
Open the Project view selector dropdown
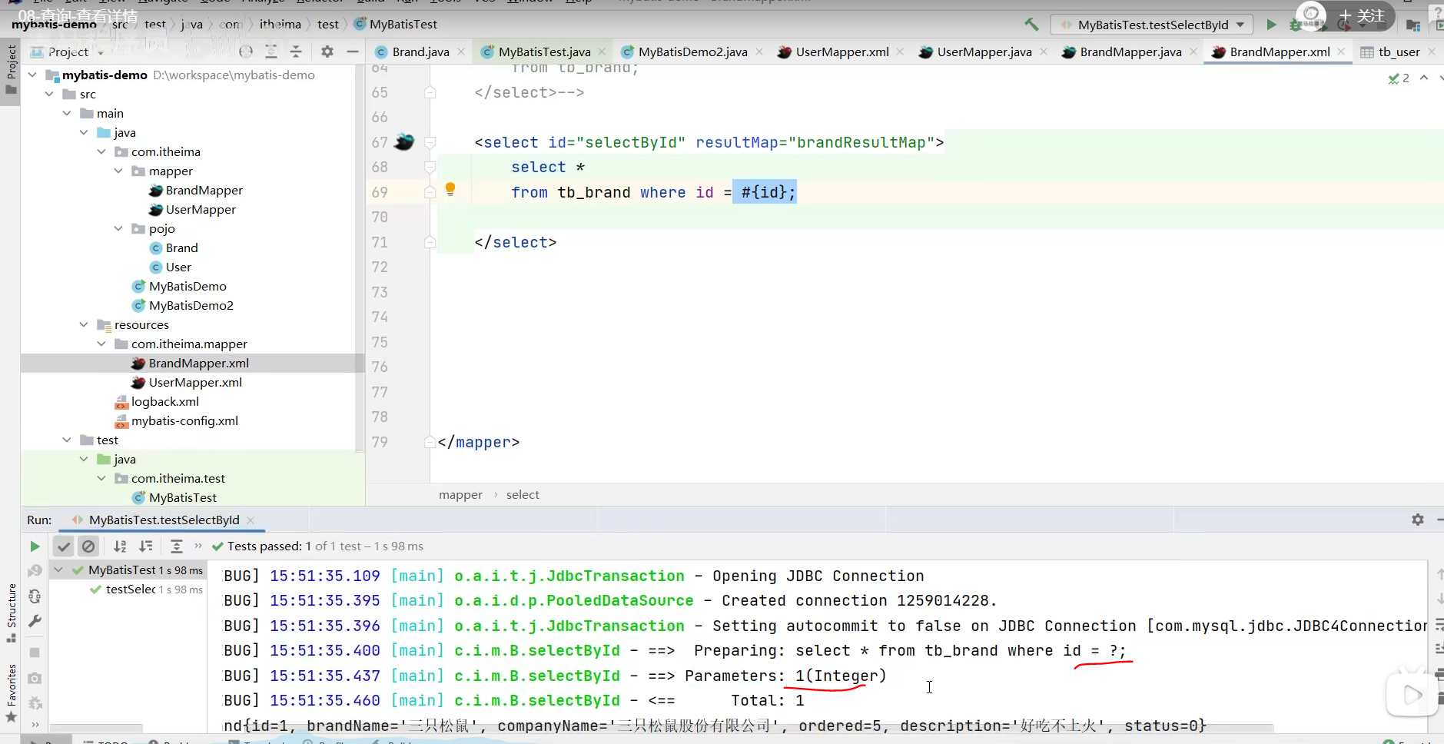click(68, 52)
